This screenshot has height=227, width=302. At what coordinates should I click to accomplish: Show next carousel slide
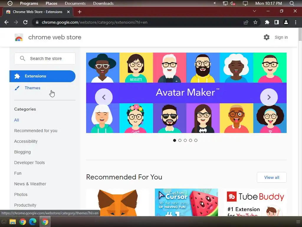269,97
